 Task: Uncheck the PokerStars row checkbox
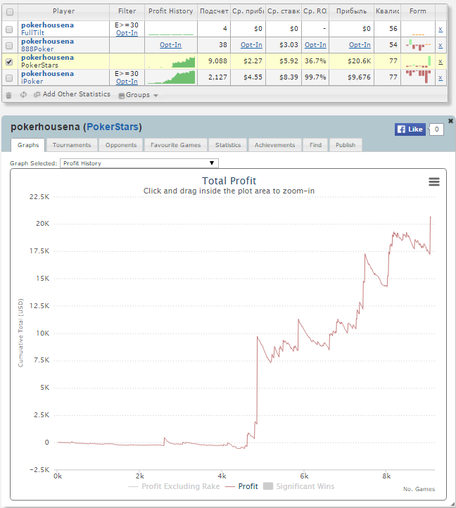(9, 62)
